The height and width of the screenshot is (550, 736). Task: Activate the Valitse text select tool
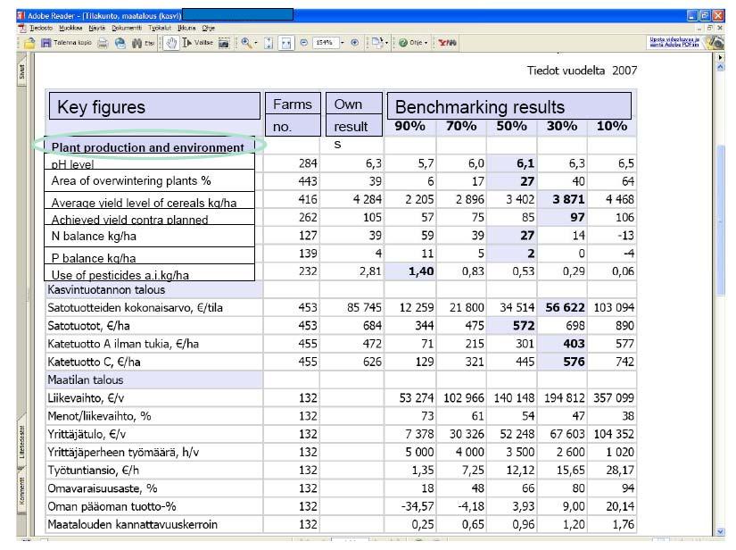198,43
